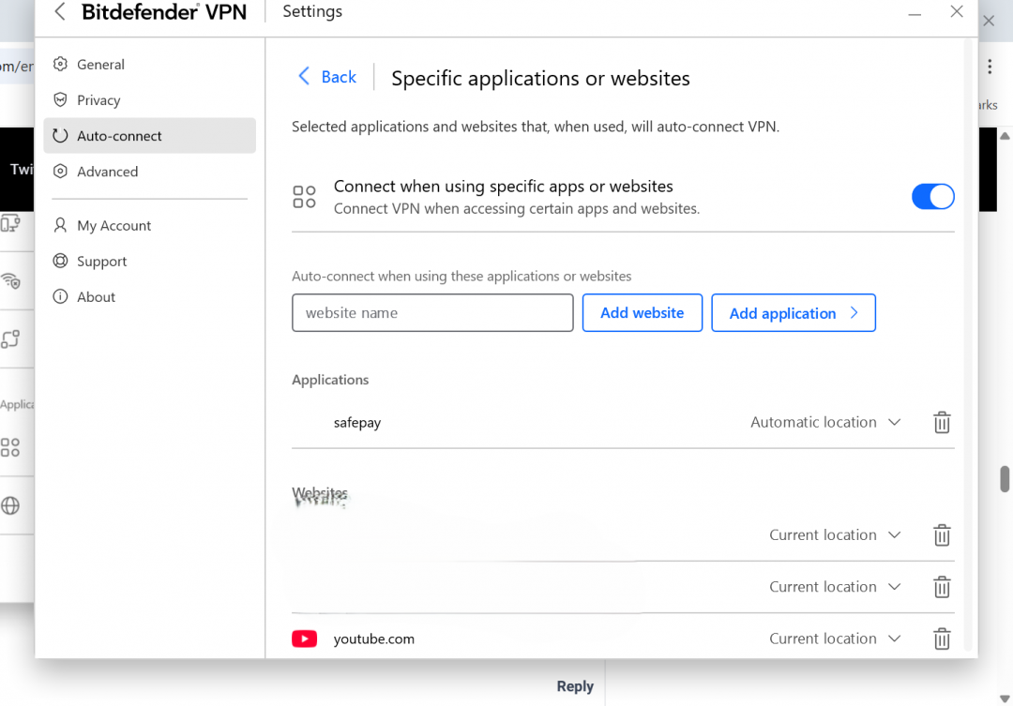Click background page scrollbar thumb
This screenshot has height=706, width=1013.
point(1005,478)
